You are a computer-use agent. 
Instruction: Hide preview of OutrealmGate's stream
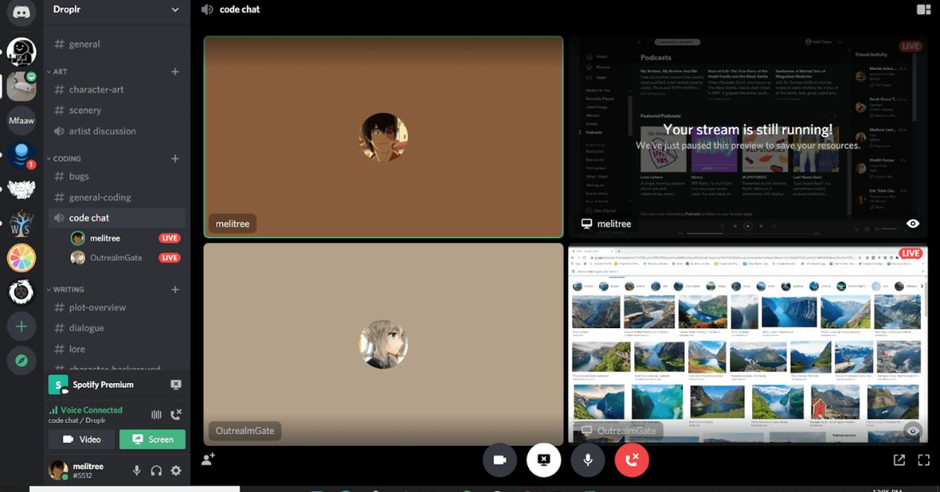(x=911, y=430)
